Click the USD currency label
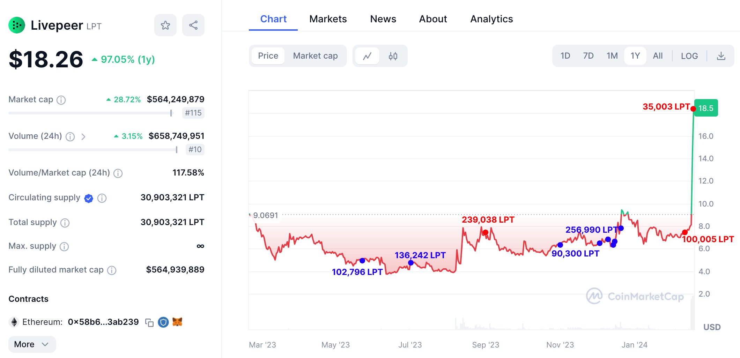Viewport: 740px width, 358px height. pyautogui.click(x=712, y=327)
